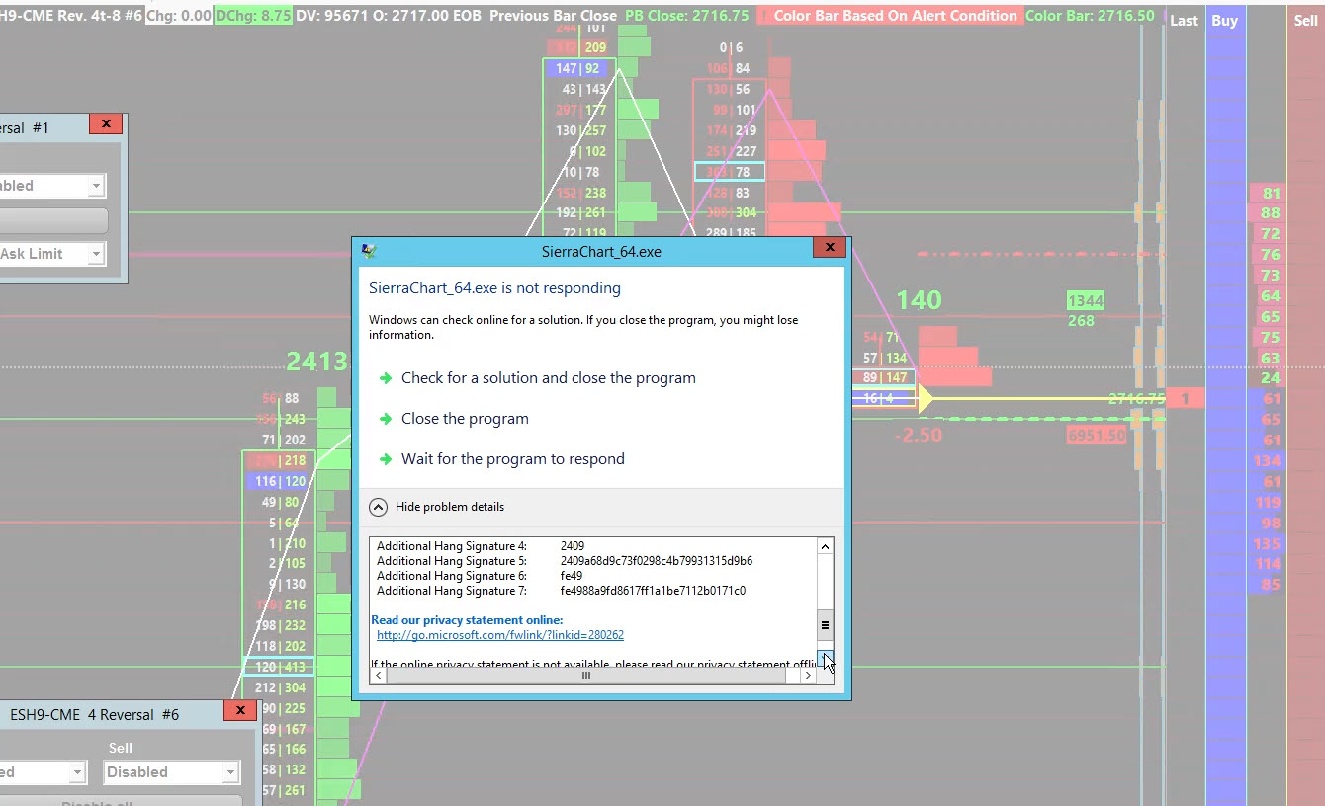Click the vertical scrollbar thumb in problem details
The image size is (1325, 806).
(825, 625)
